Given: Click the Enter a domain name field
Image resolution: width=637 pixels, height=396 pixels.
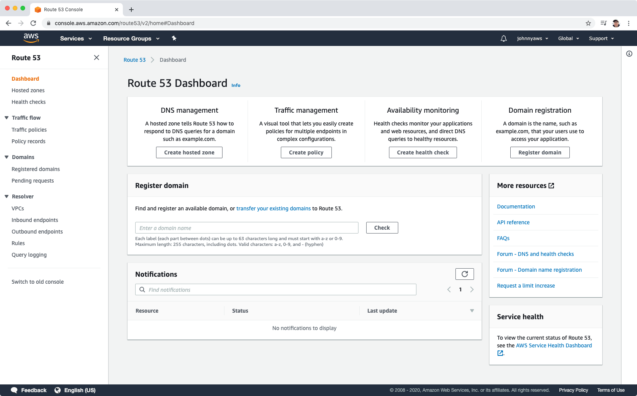Looking at the screenshot, I should [247, 228].
